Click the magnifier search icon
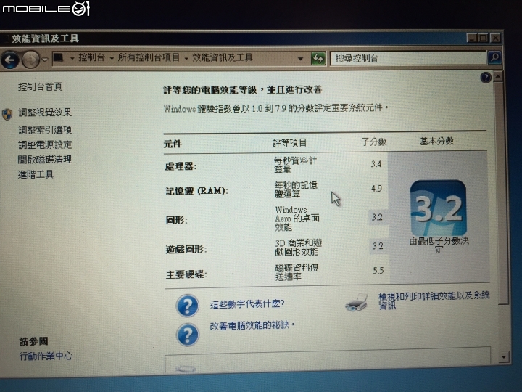 494,57
